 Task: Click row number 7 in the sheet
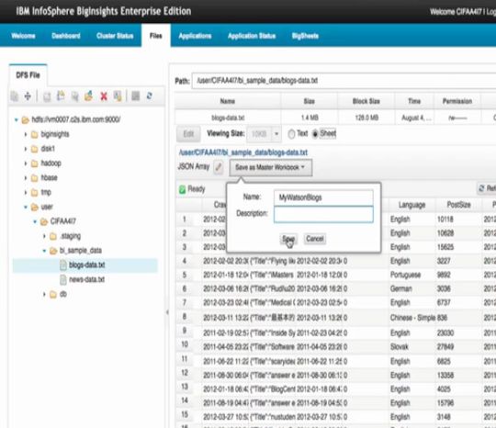pyautogui.click(x=185, y=303)
